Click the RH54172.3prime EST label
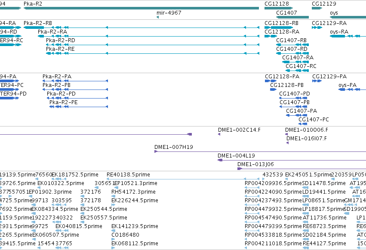 [133, 192]
